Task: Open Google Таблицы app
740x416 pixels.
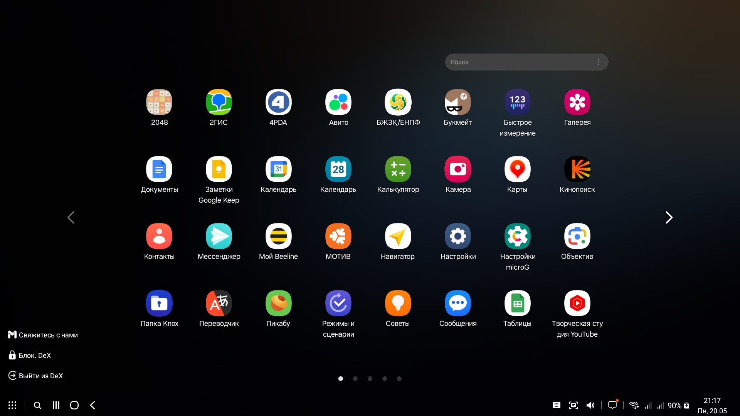Action: pos(518,303)
